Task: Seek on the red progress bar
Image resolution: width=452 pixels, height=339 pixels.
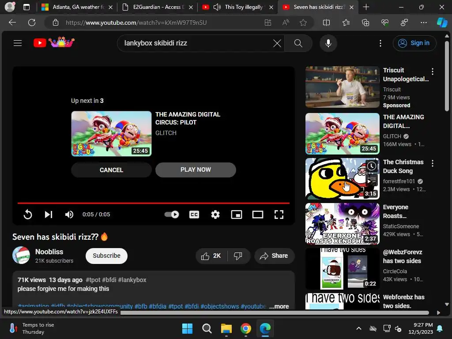Action: click(x=153, y=203)
